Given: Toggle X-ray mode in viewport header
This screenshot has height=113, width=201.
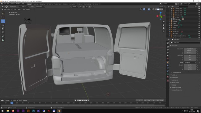Looking at the screenshot, I should tap(153, 9).
